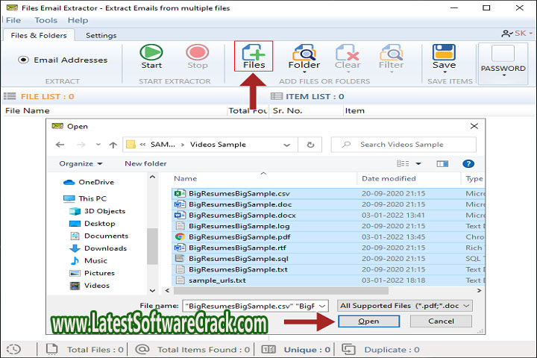Select Music in navigation pane

click(x=88, y=261)
